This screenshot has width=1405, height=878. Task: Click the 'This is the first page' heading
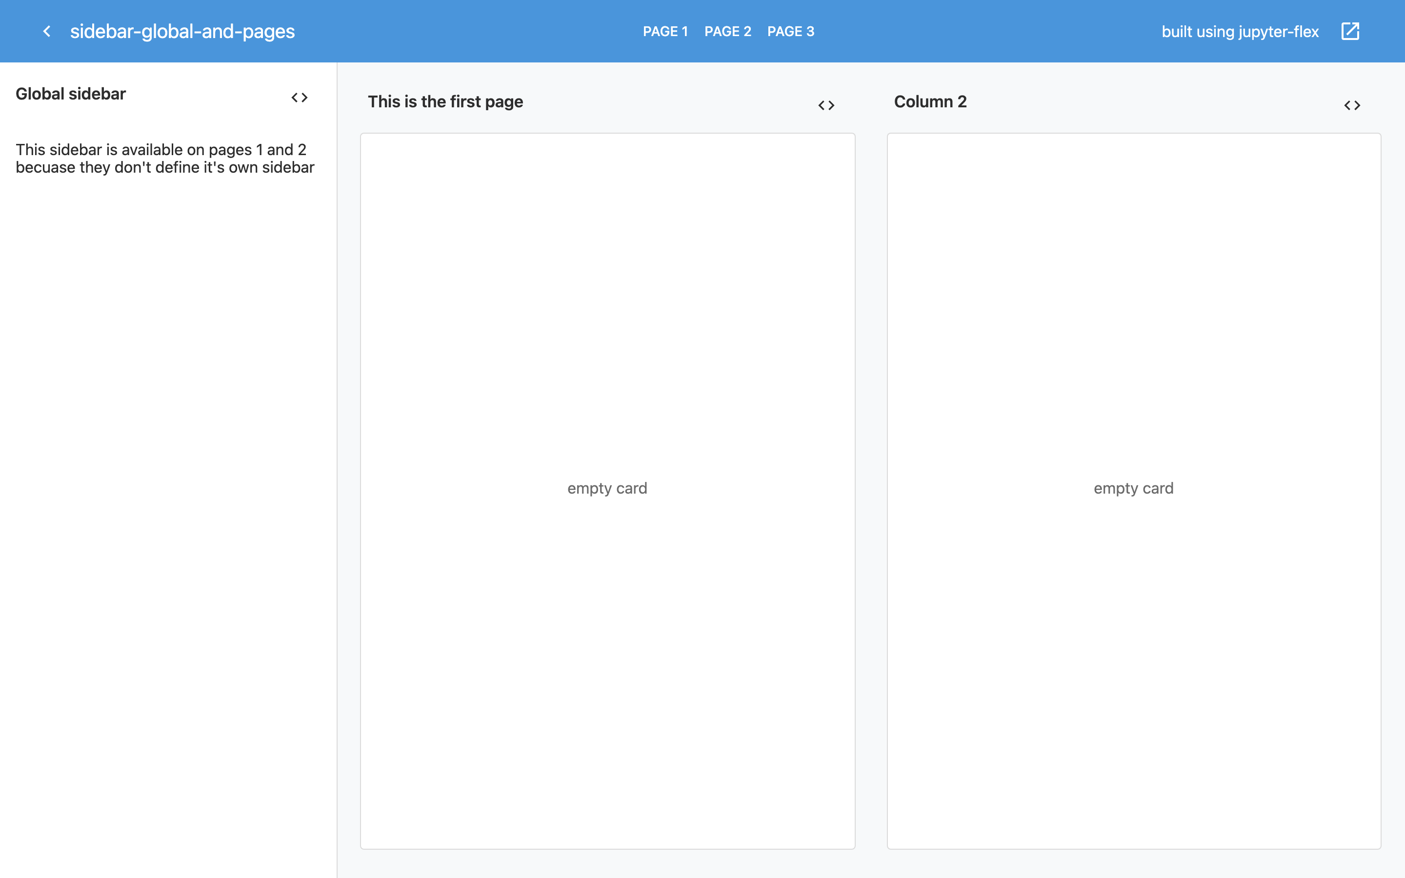click(445, 101)
